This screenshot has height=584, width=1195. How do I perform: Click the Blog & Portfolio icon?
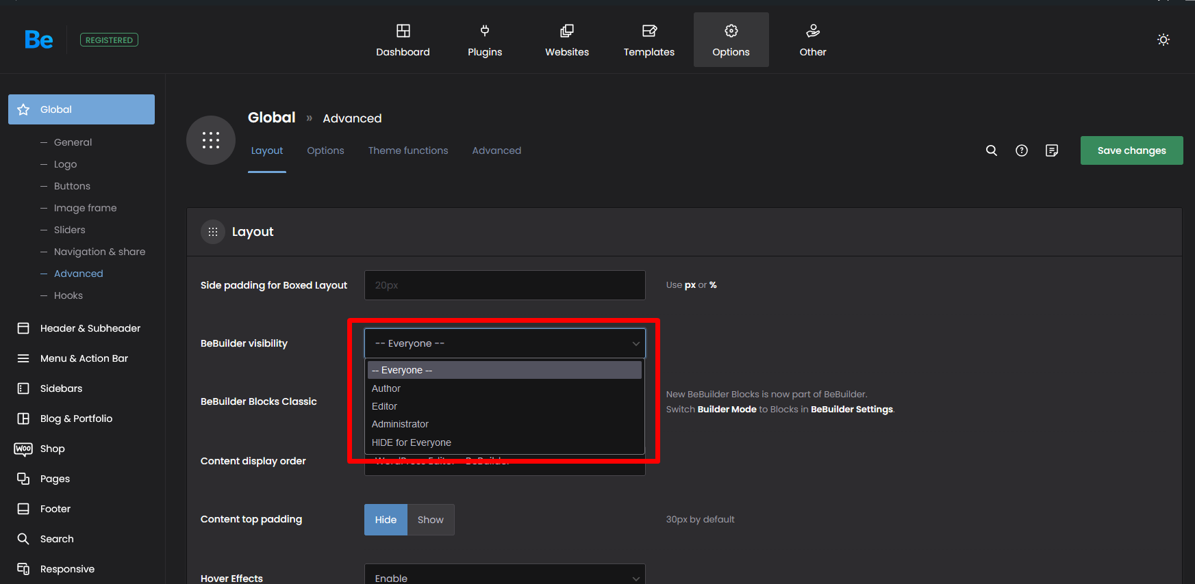click(x=23, y=419)
